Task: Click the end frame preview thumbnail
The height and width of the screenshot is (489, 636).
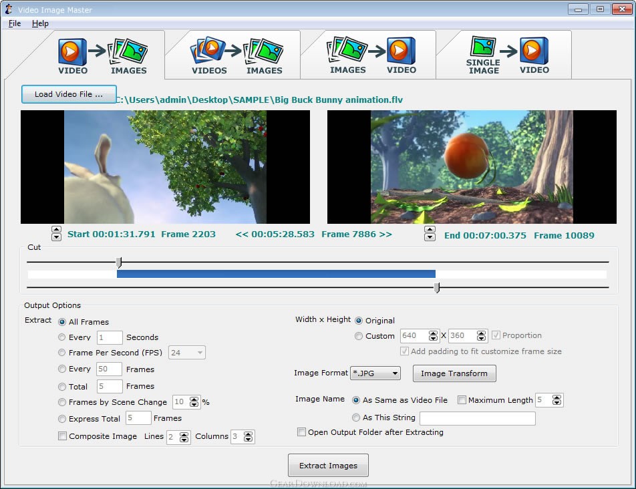Action: [x=472, y=167]
